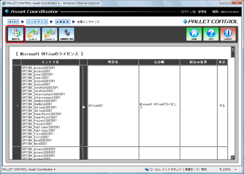
Task: Select entry OFFINV_Groove2007
Action: (36, 84)
